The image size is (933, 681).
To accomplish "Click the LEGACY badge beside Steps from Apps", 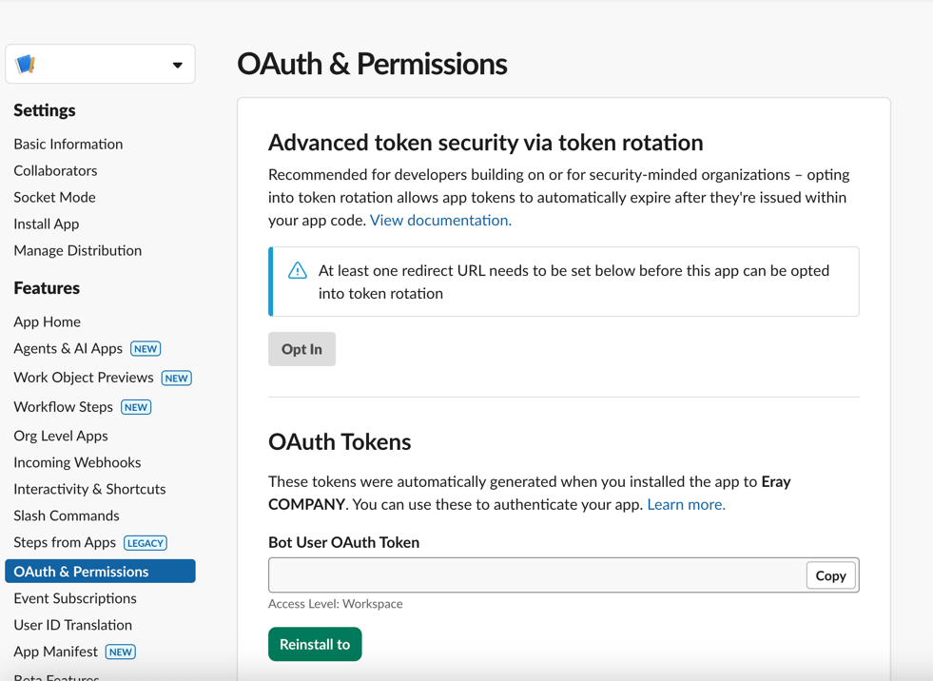I will [145, 542].
